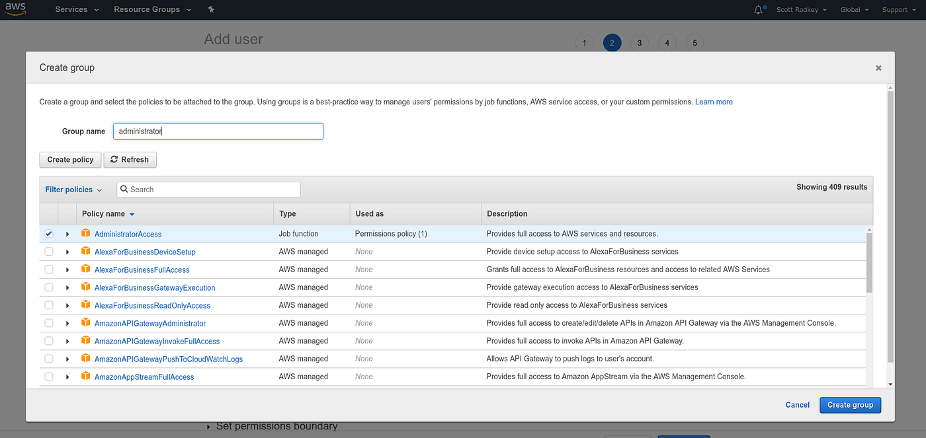Click the search magnifier in the policy filter
The image size is (926, 438).
(124, 189)
